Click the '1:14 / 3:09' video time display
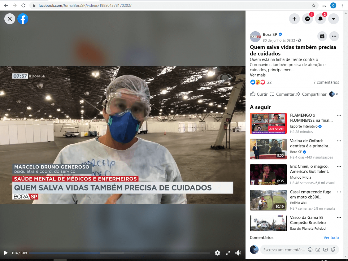 tap(19, 253)
